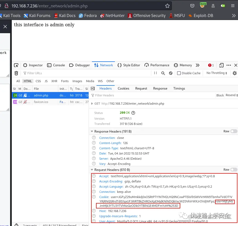Open the Burp extension icon

[203, 5]
